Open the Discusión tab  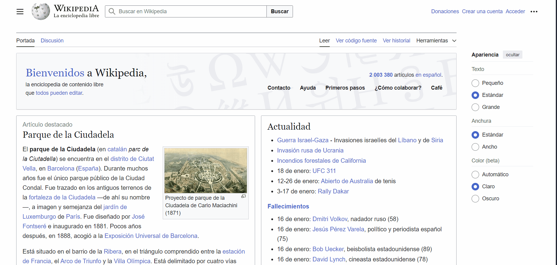[x=52, y=41]
